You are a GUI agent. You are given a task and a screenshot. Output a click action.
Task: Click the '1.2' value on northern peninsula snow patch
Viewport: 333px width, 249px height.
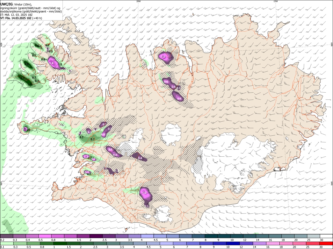[x=163, y=56]
